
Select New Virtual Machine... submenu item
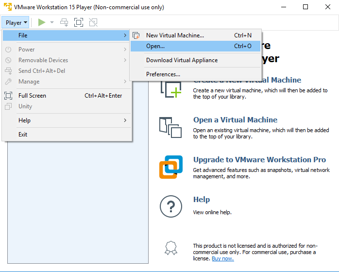coord(195,35)
